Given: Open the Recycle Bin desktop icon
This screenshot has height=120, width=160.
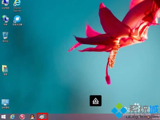Looking at the screenshot, I should click(5, 37).
